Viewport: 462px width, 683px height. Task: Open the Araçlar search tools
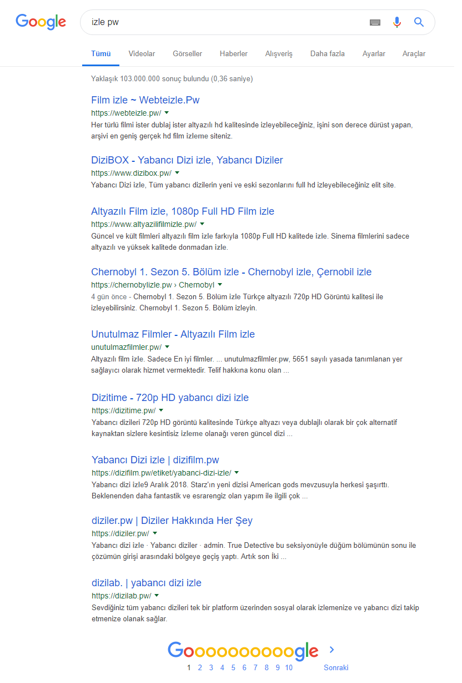pos(414,54)
